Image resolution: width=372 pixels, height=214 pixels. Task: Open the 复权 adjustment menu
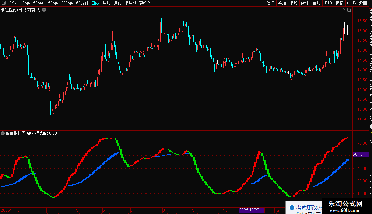tap(271, 3)
